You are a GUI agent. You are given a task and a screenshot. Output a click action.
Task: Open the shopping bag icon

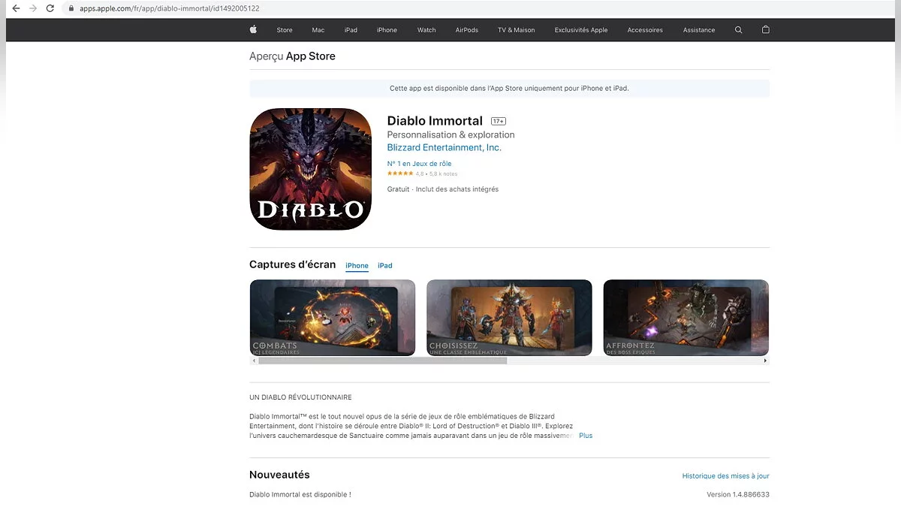coord(766,30)
